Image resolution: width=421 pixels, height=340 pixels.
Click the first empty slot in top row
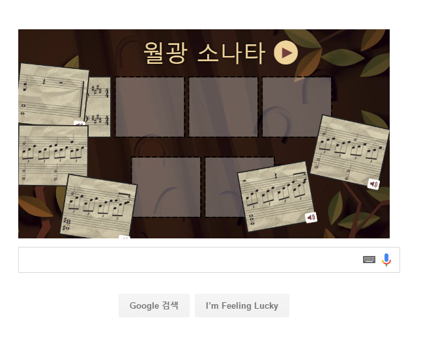point(150,107)
